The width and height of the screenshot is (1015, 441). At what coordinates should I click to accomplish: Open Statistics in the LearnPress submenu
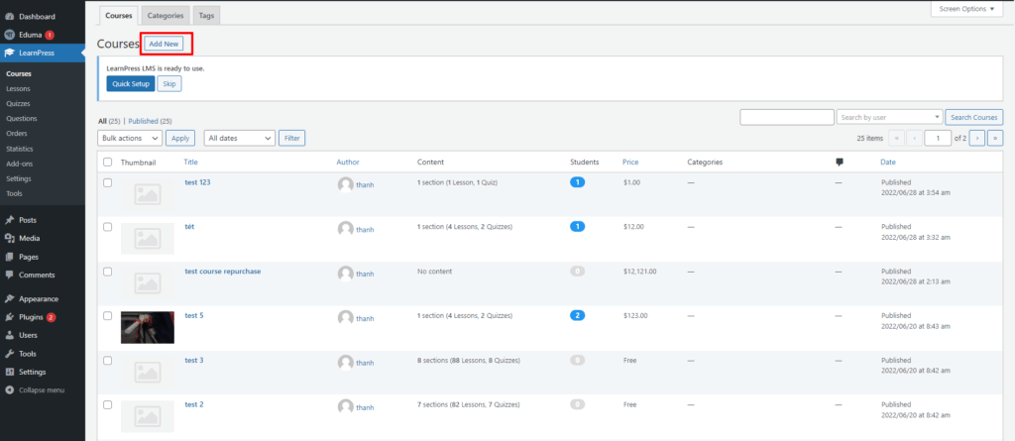[x=20, y=149]
